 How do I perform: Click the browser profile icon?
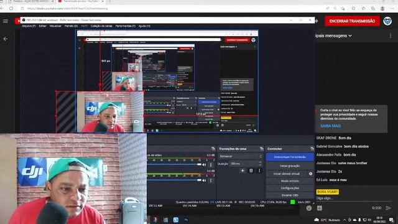point(382,8)
